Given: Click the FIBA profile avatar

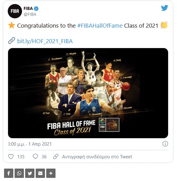Looking at the screenshot, I should click(x=15, y=11).
